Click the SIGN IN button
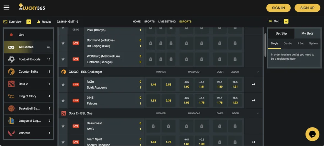The height and width of the screenshot is (146, 324). [278, 8]
